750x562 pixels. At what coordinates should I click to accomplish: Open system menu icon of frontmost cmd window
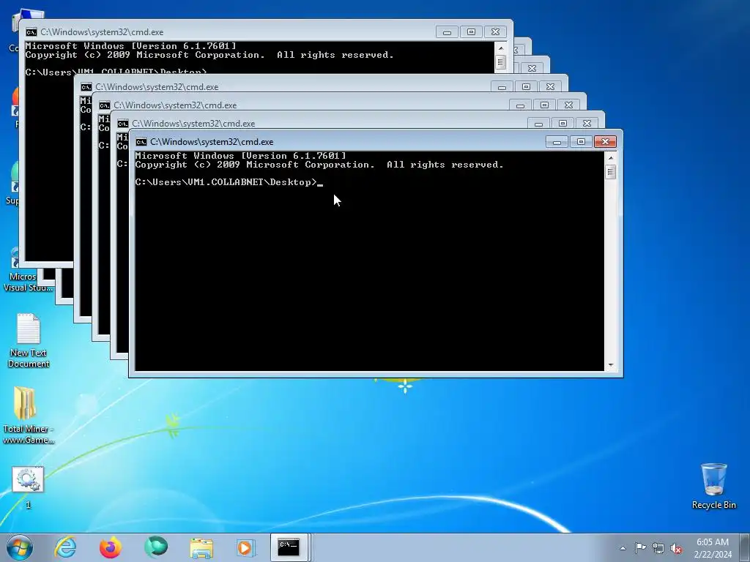pos(141,142)
